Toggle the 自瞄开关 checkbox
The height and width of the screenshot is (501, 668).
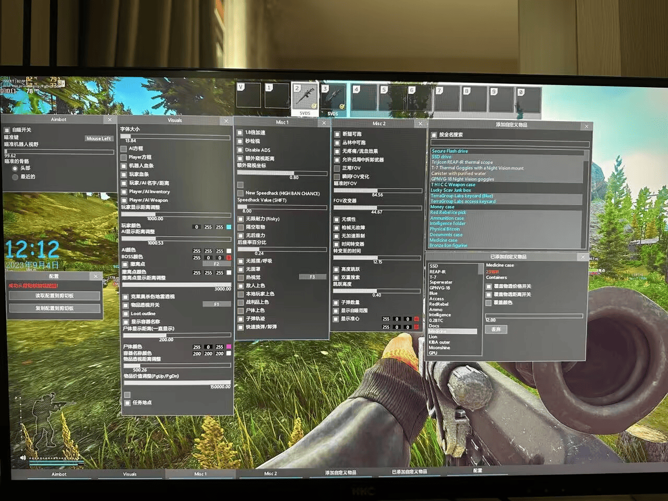pyautogui.click(x=7, y=130)
